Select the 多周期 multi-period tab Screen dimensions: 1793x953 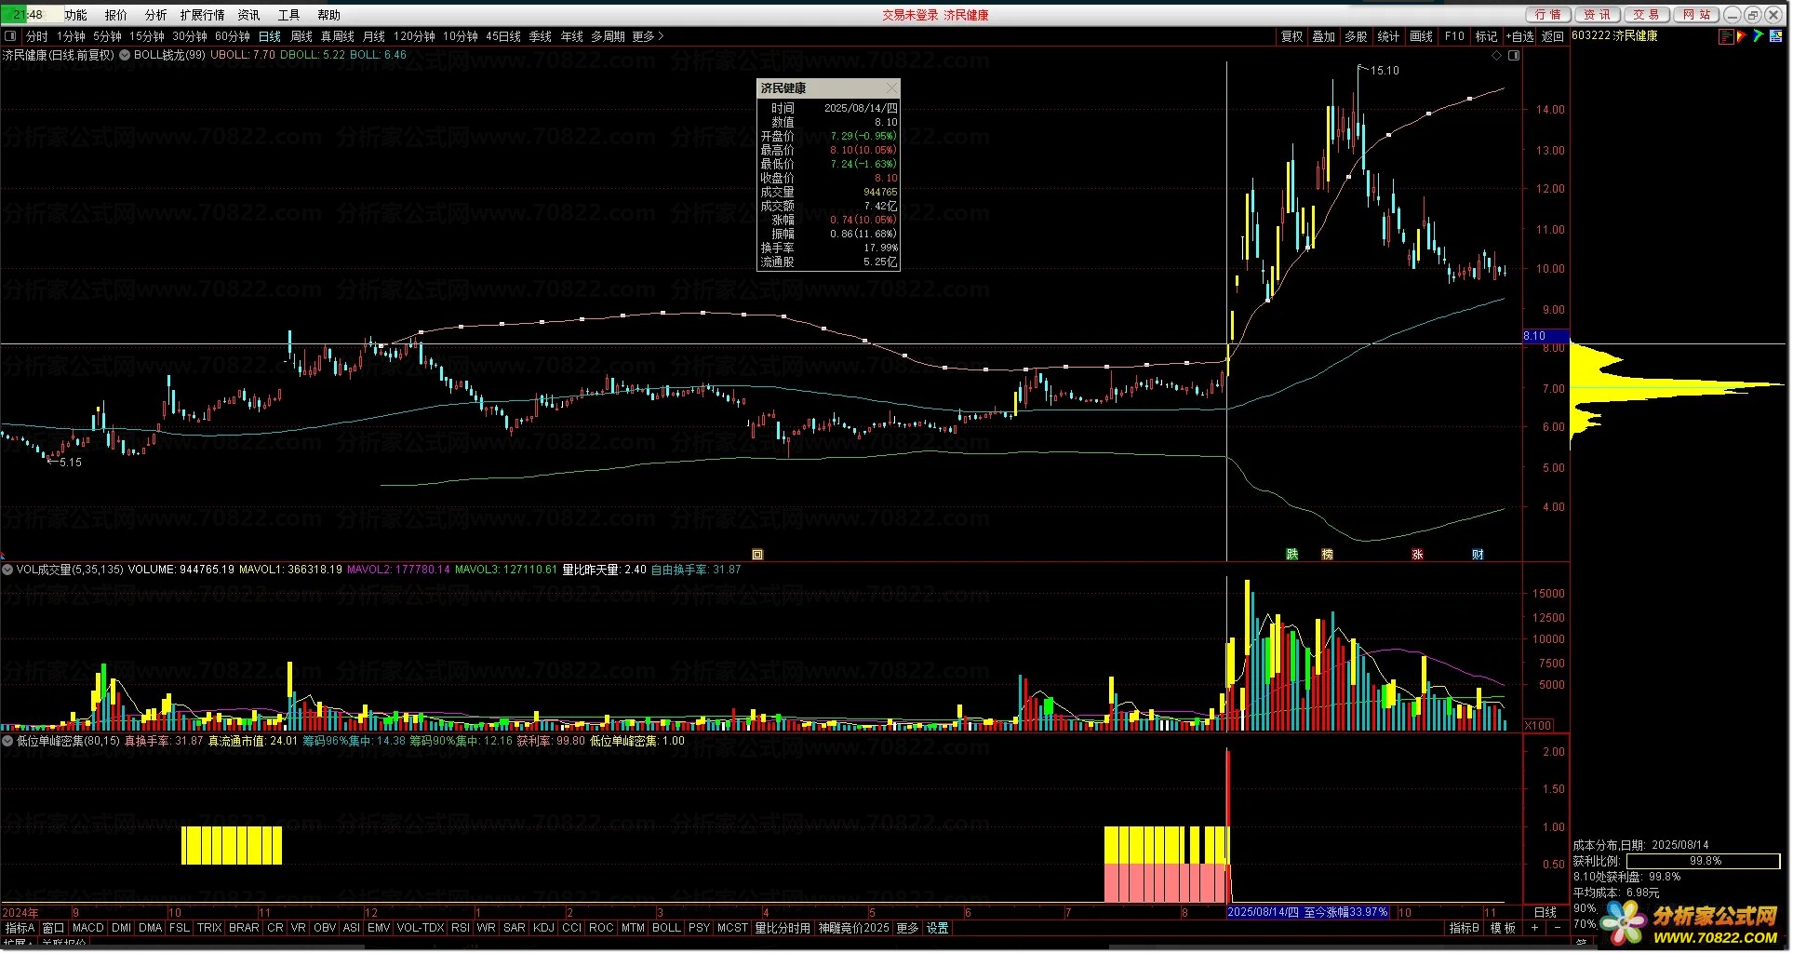pos(609,36)
